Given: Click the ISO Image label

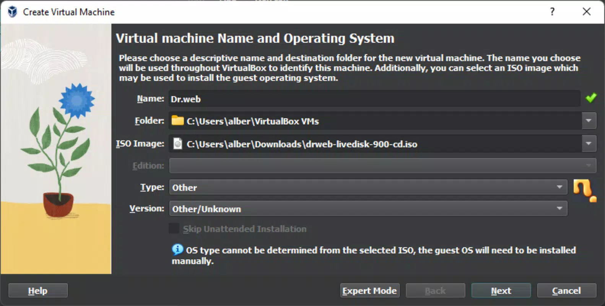Looking at the screenshot, I should click(x=140, y=143).
